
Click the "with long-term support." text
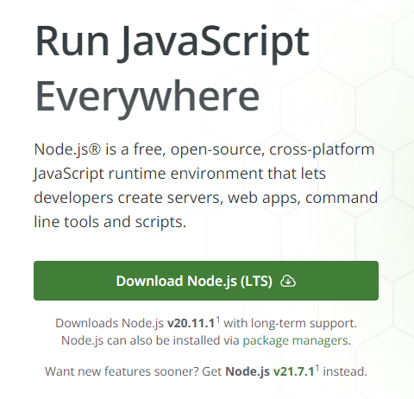[x=291, y=324]
